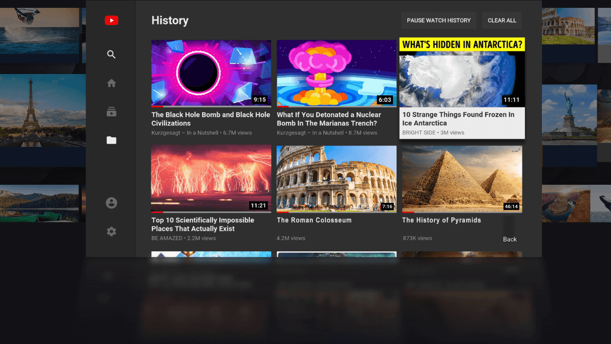Open the red lightning storm video thumbnail
Image resolution: width=611 pixels, height=344 pixels.
[211, 178]
